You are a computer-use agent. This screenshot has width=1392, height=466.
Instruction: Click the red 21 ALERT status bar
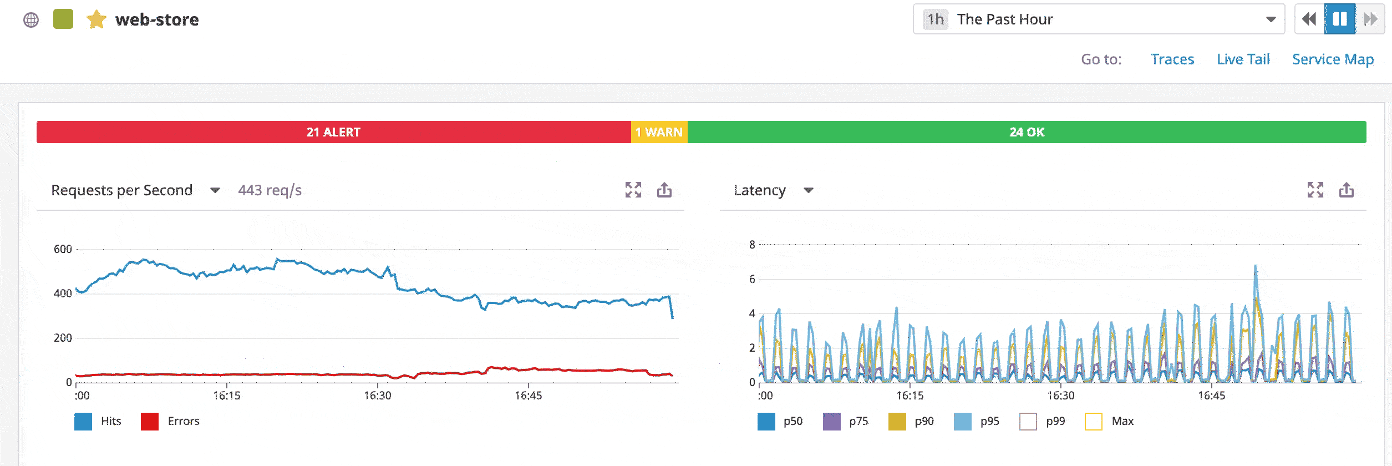point(333,132)
